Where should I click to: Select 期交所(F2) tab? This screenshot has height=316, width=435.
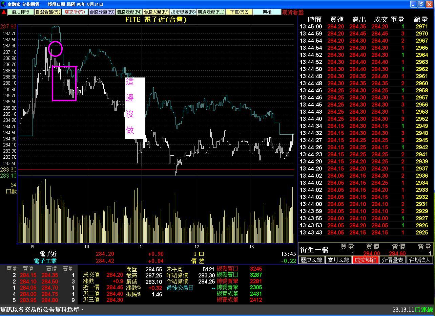tap(75, 12)
